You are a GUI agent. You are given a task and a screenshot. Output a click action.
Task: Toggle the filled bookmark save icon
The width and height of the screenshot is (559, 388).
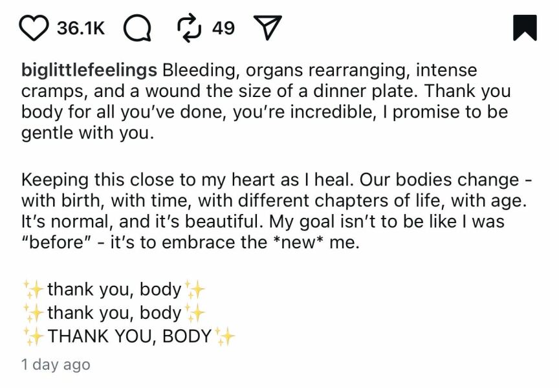(x=525, y=28)
